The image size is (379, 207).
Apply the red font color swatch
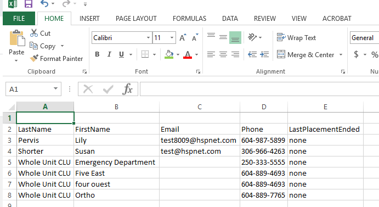tap(188, 54)
